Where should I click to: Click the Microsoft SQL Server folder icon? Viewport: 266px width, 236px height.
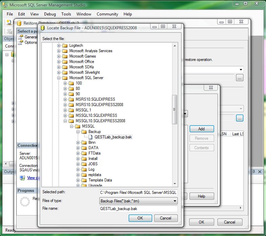click(65, 78)
